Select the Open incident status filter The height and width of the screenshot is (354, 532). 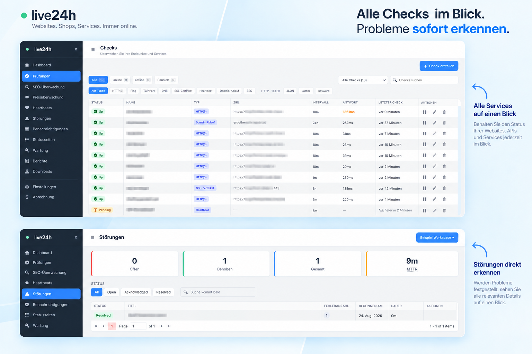point(112,292)
